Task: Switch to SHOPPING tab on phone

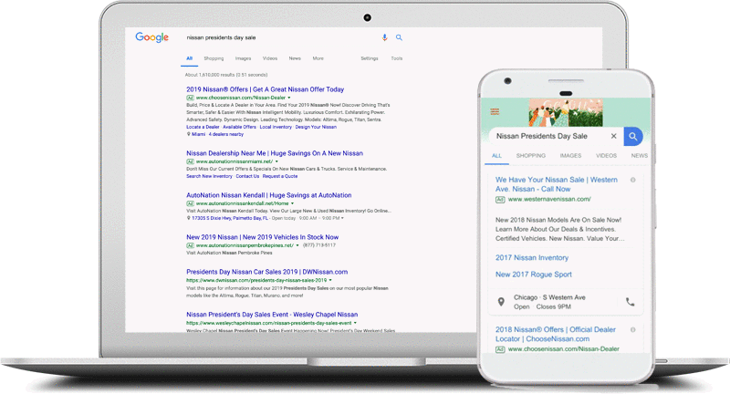Action: pyautogui.click(x=531, y=156)
